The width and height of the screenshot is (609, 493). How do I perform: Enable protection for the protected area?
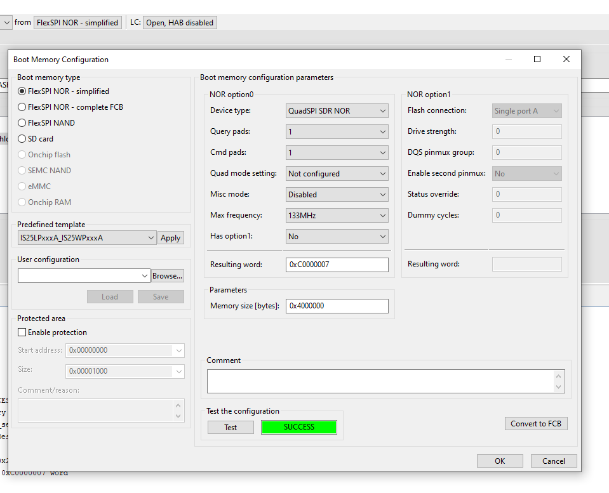[22, 332]
